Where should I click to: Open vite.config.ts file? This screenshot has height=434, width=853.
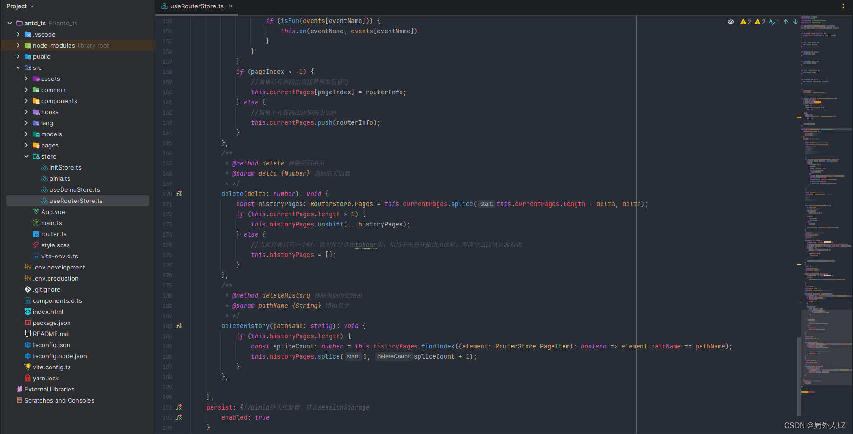[x=51, y=367]
